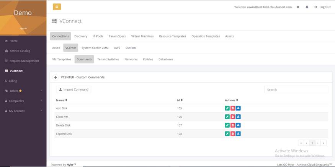This screenshot has width=335, height=167.
Task: Click the back arrow beside VCENTER title
Action: [x=56, y=77]
